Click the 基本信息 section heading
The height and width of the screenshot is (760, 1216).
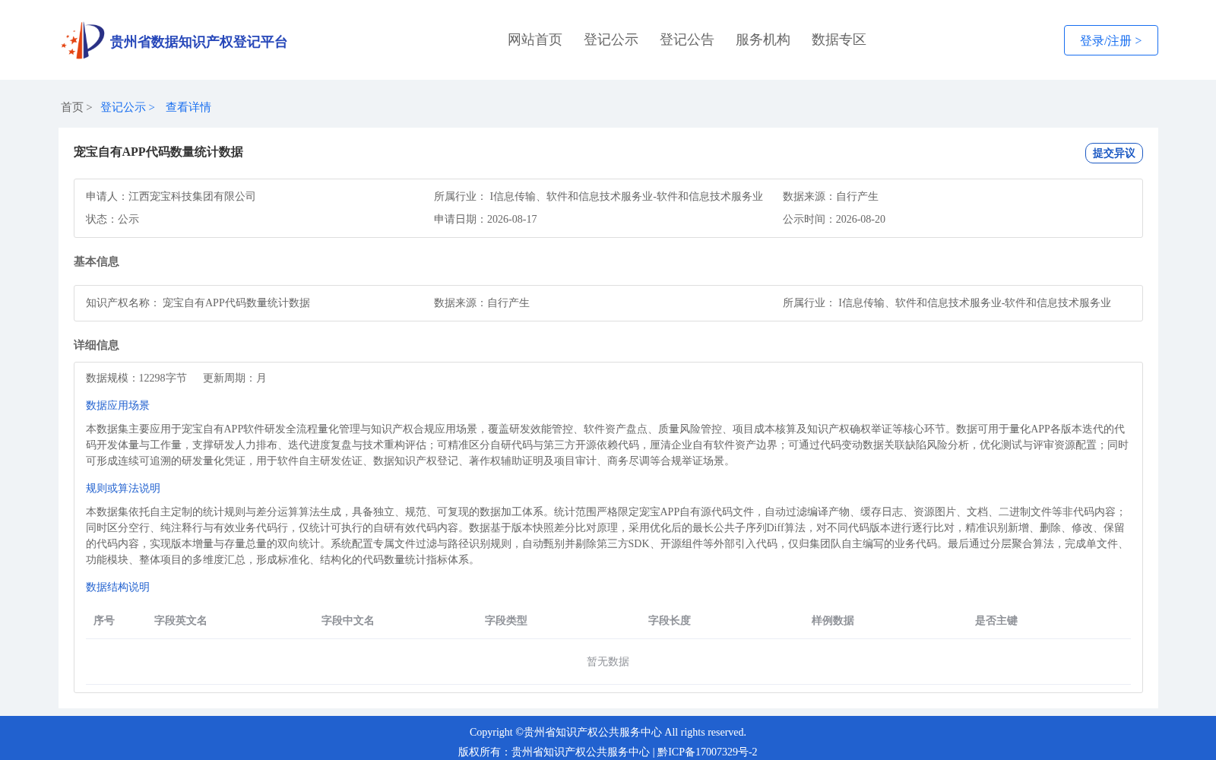tap(97, 261)
